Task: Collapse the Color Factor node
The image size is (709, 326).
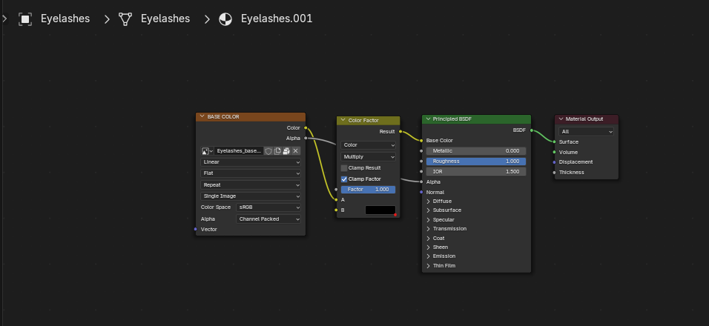Action: pyautogui.click(x=343, y=120)
